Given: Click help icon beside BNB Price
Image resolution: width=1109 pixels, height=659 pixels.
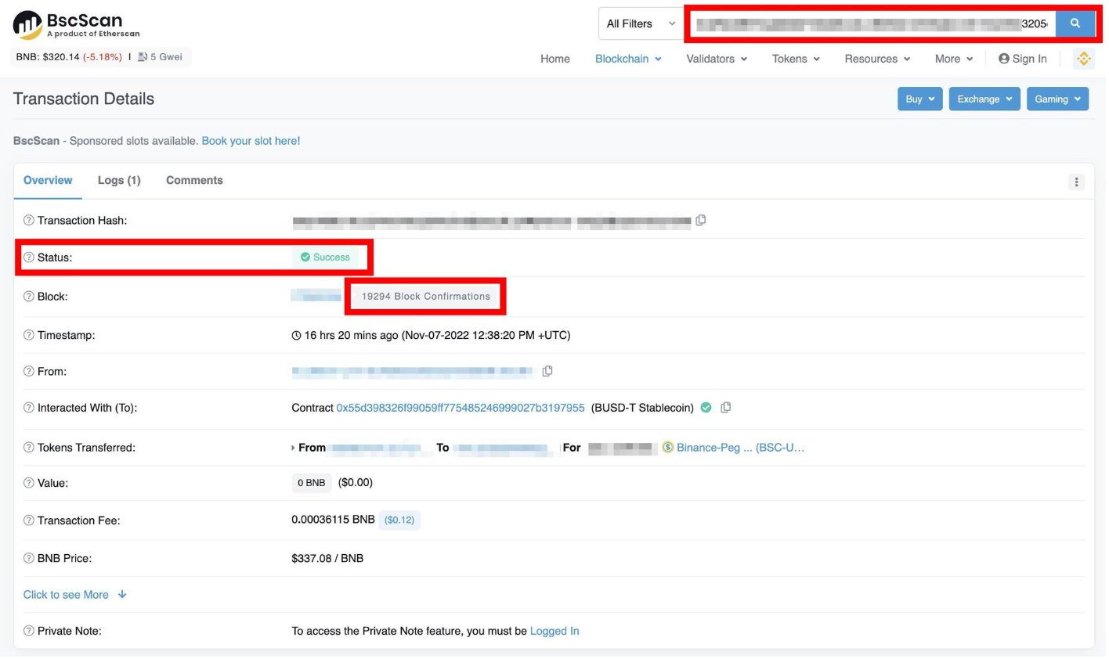Looking at the screenshot, I should [29, 559].
